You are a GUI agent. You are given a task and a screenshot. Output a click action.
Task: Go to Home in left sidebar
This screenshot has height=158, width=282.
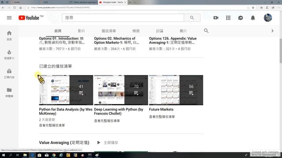tap(9, 36)
